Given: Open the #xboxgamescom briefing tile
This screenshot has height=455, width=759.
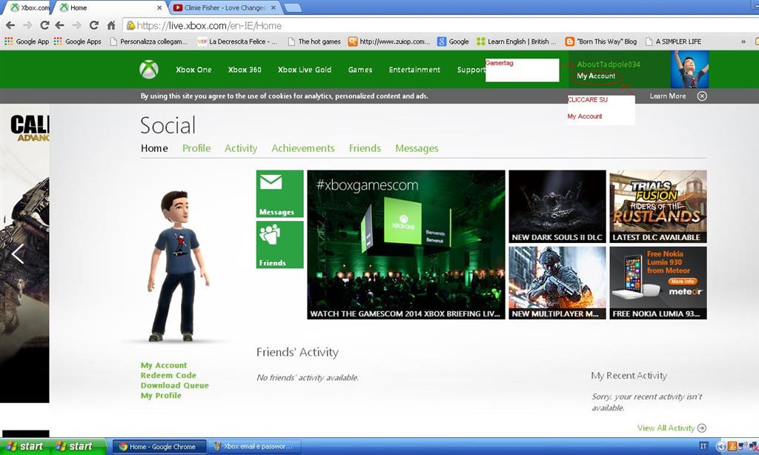Looking at the screenshot, I should [x=406, y=245].
